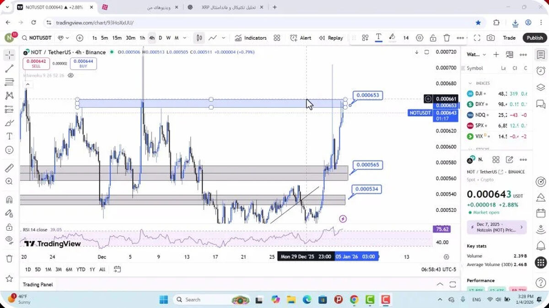This screenshot has height=308, width=549.
Task: Toggle hide all drawings eye icon
Action: (x=9, y=240)
